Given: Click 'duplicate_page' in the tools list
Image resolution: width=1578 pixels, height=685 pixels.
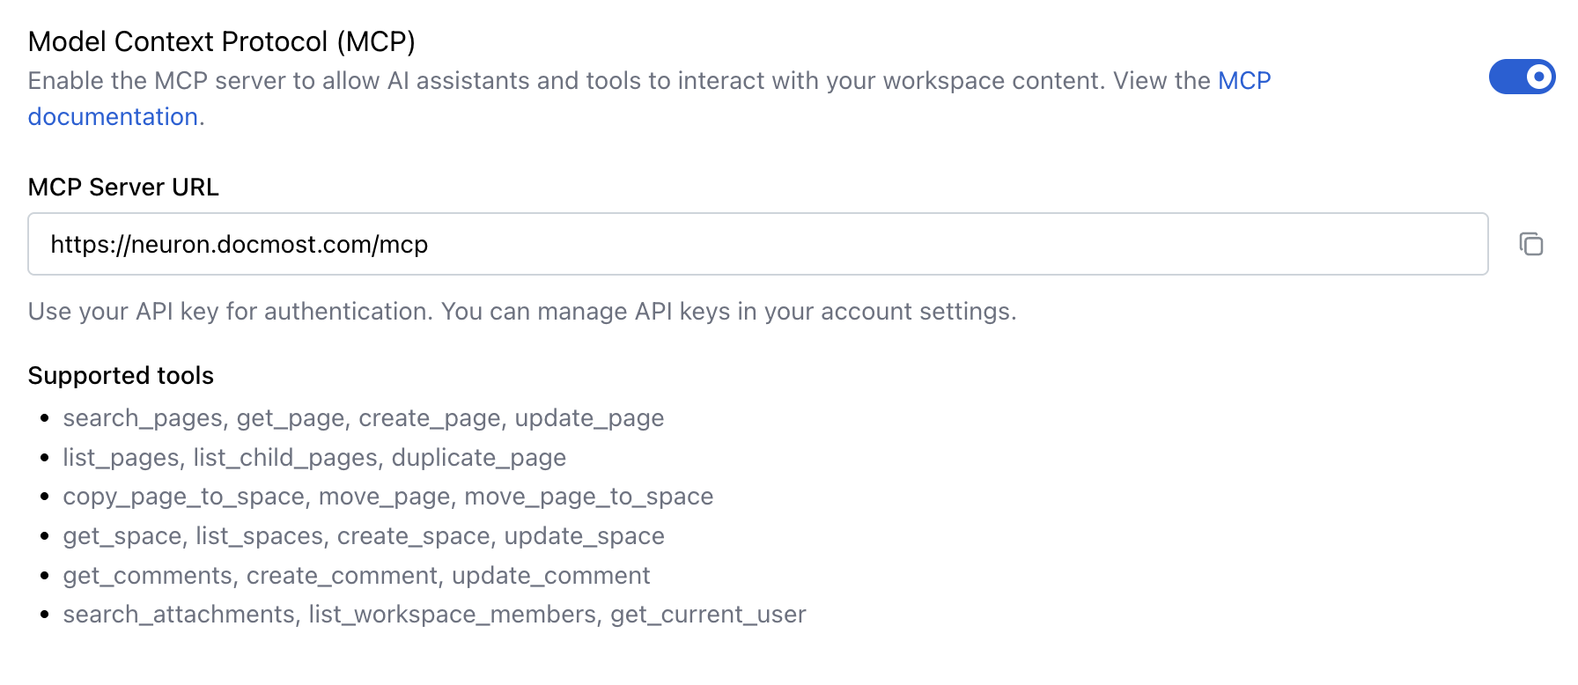Looking at the screenshot, I should (478, 458).
